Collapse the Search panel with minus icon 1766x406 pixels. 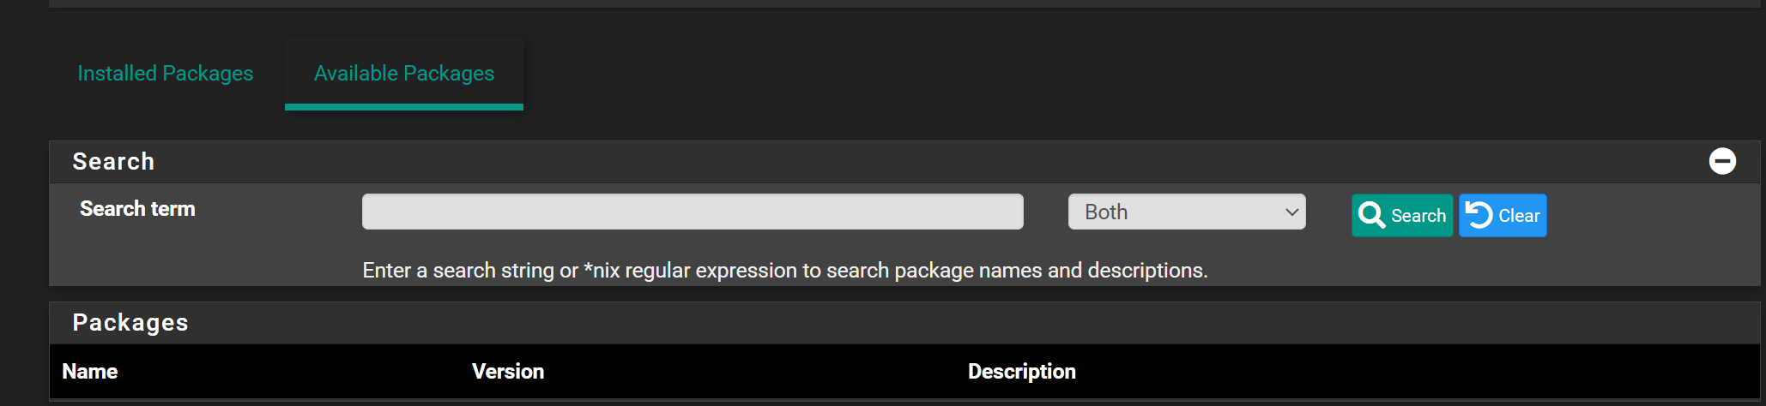(1721, 161)
